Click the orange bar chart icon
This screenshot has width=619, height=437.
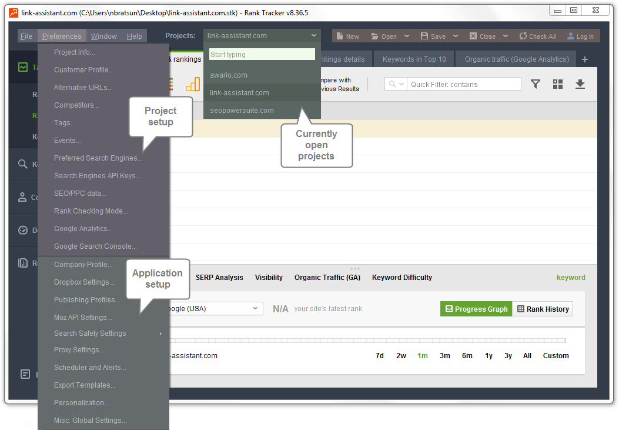pyautogui.click(x=193, y=84)
